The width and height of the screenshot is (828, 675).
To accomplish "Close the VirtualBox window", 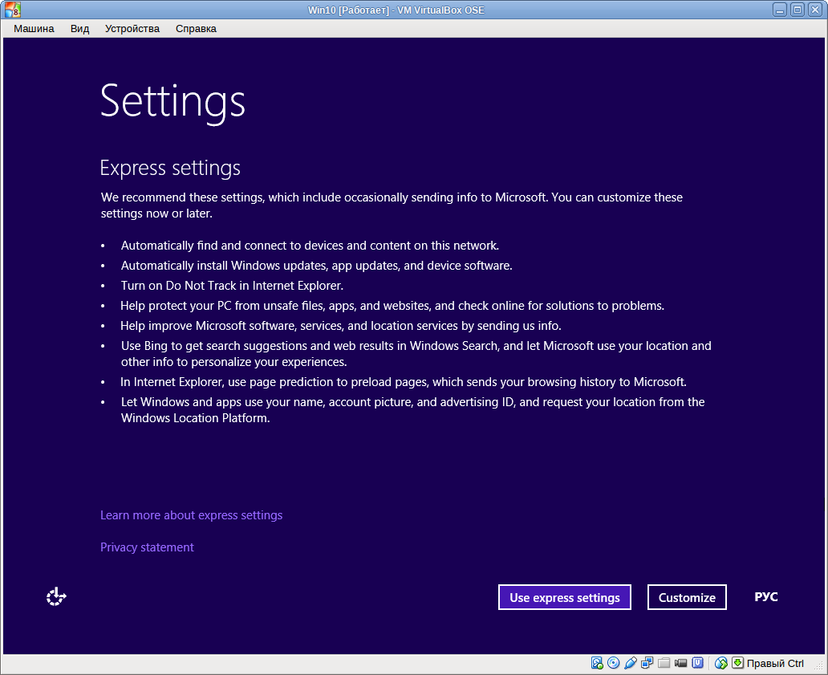I will tap(815, 10).
